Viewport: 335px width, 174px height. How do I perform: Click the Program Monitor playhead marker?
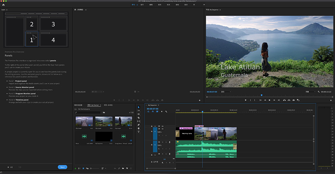262,95
